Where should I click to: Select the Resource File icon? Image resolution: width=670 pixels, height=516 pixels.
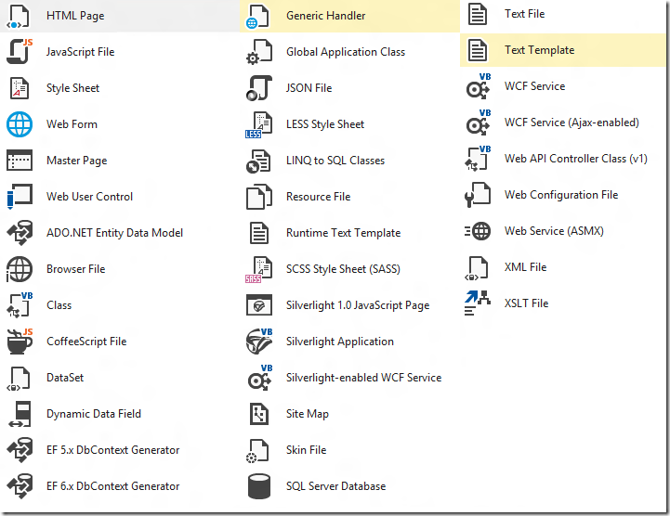[x=259, y=197]
